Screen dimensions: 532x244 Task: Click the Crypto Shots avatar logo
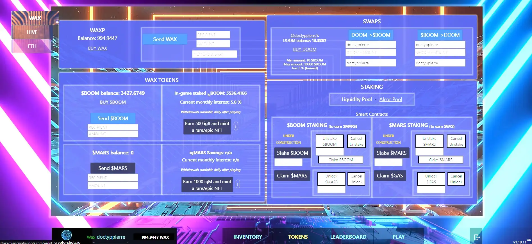click(x=67, y=235)
